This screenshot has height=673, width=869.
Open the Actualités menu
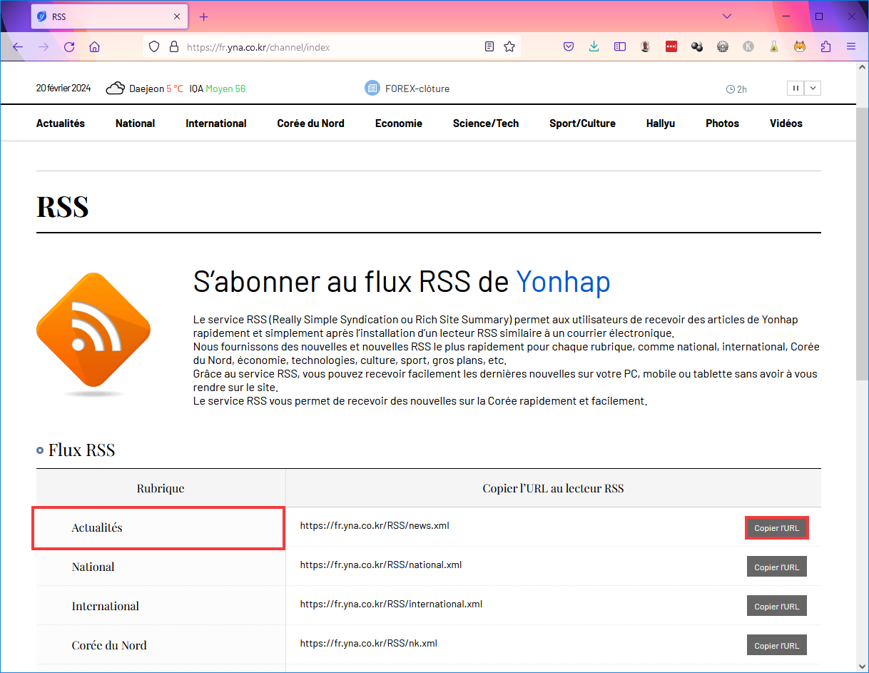(x=61, y=123)
